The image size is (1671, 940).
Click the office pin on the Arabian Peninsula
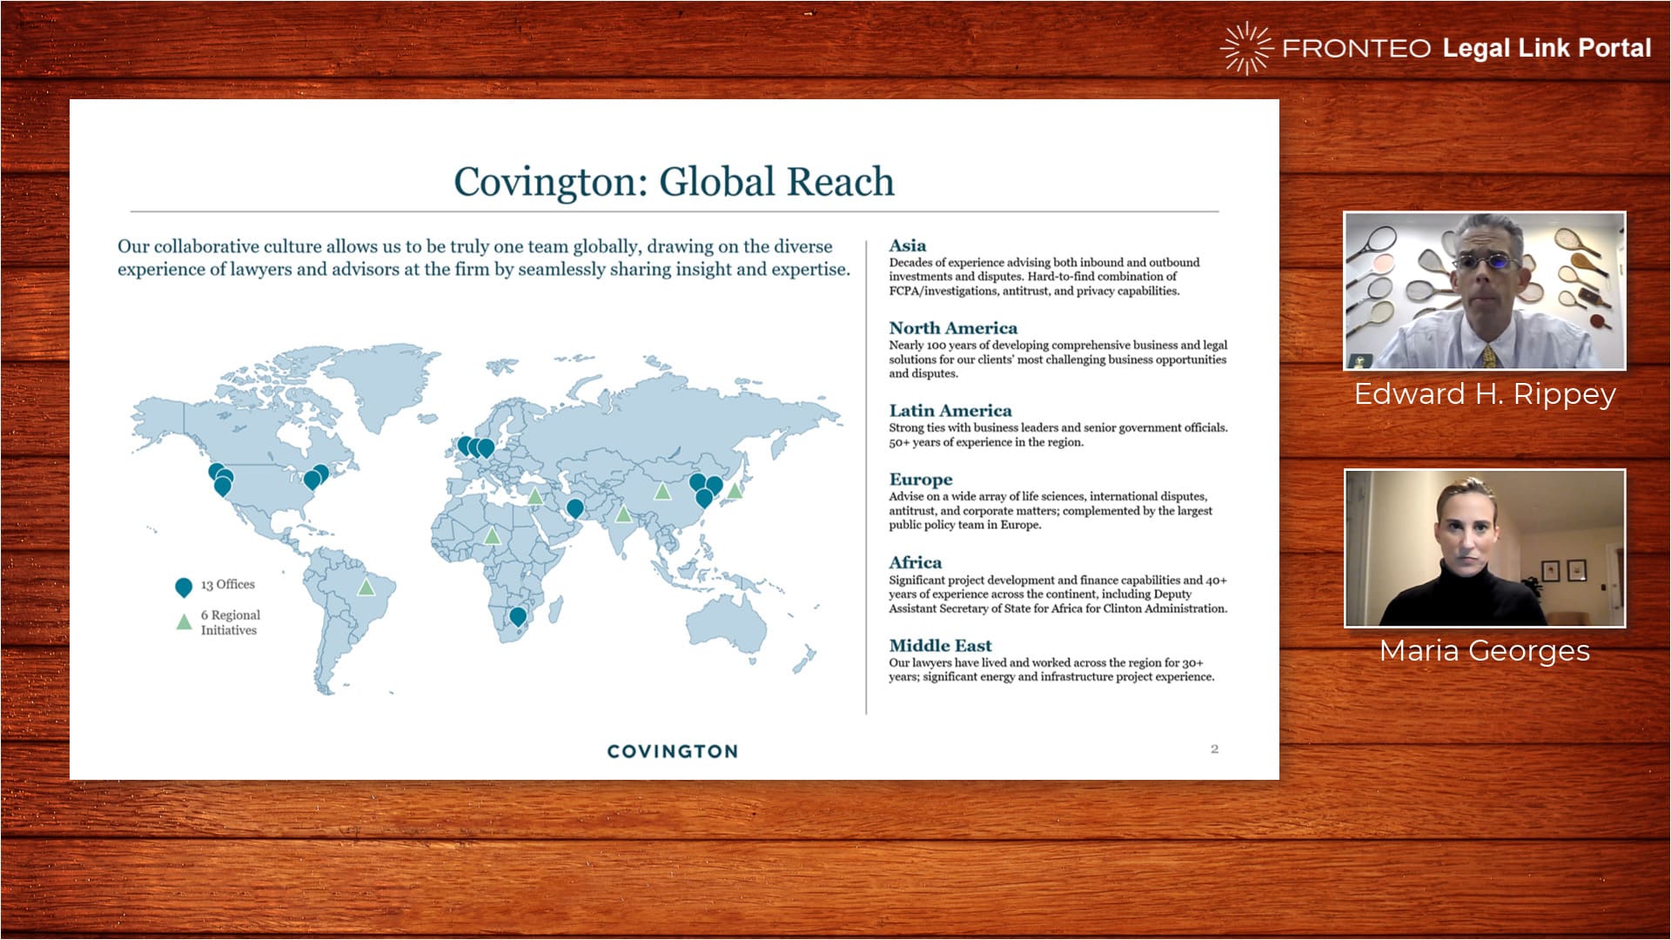574,508
